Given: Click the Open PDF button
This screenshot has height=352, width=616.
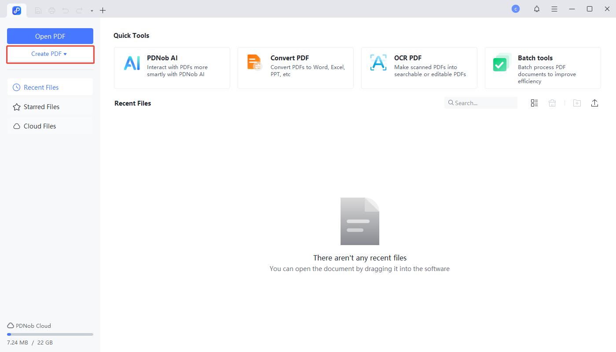Looking at the screenshot, I should (x=50, y=36).
